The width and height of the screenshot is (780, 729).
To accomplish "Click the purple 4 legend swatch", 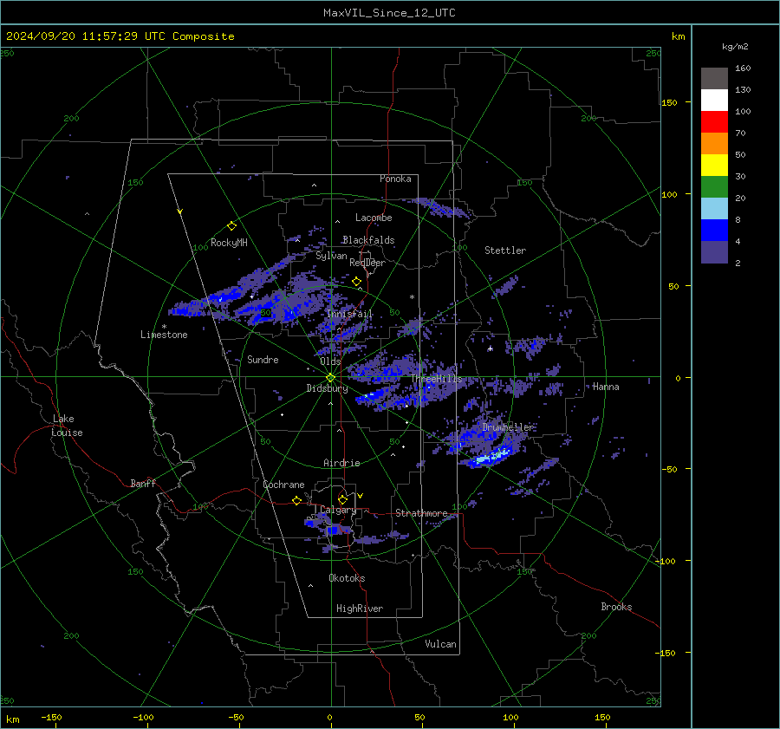I will 714,251.
